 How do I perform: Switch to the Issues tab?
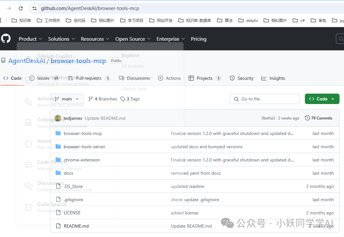[44, 78]
